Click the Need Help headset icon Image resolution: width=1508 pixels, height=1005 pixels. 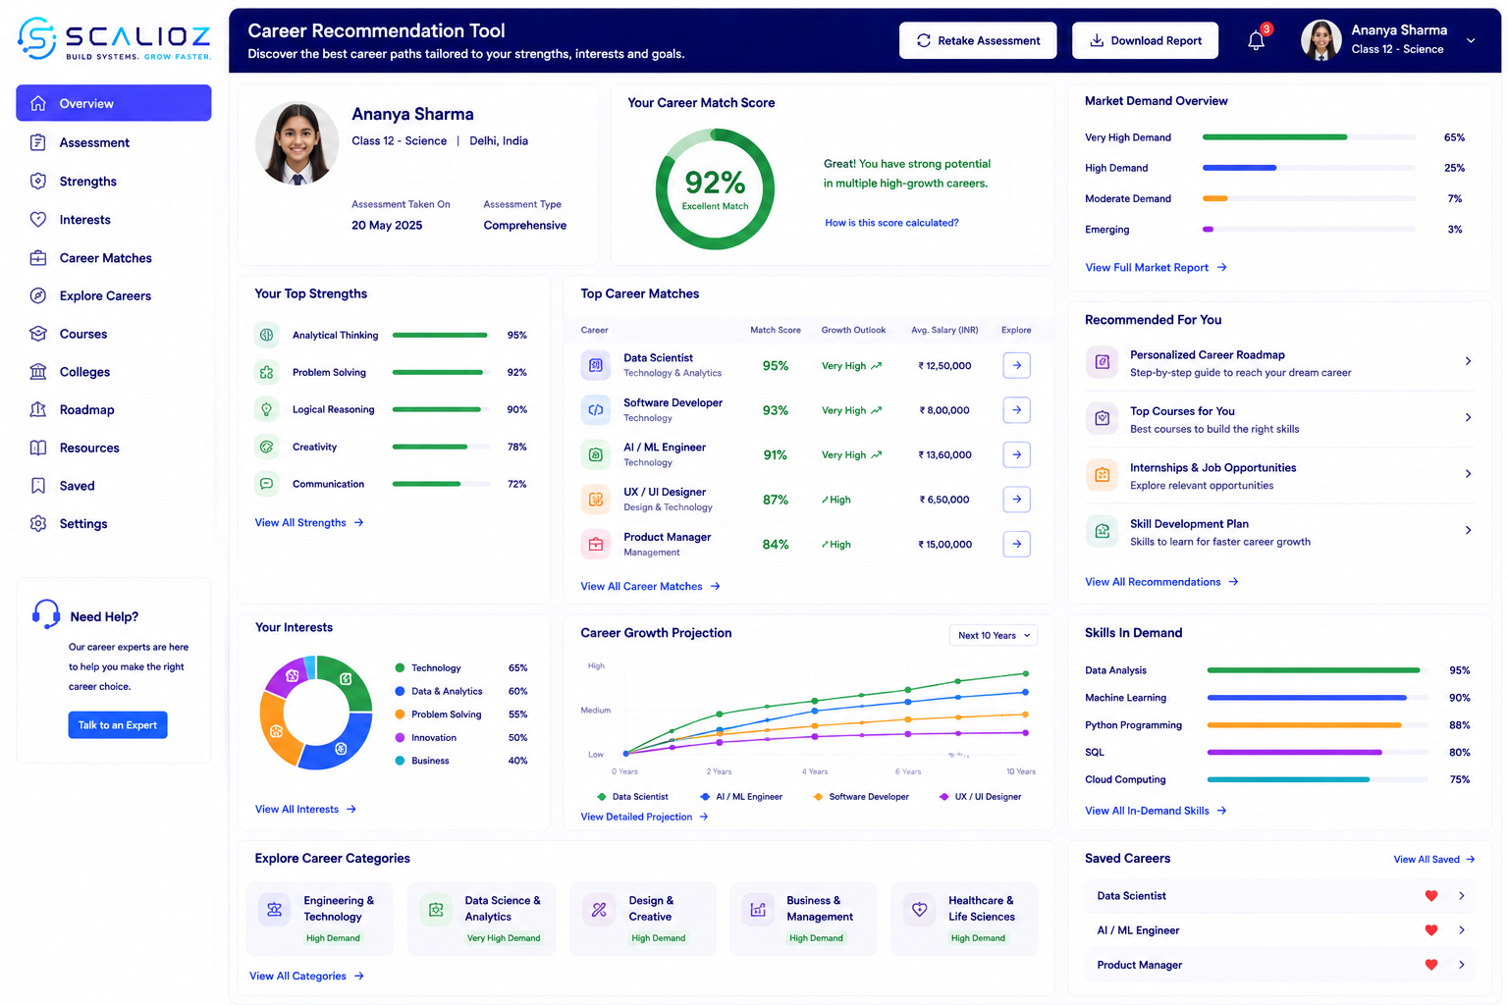coord(46,614)
